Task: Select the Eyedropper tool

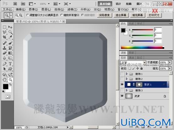Action: click(10, 37)
